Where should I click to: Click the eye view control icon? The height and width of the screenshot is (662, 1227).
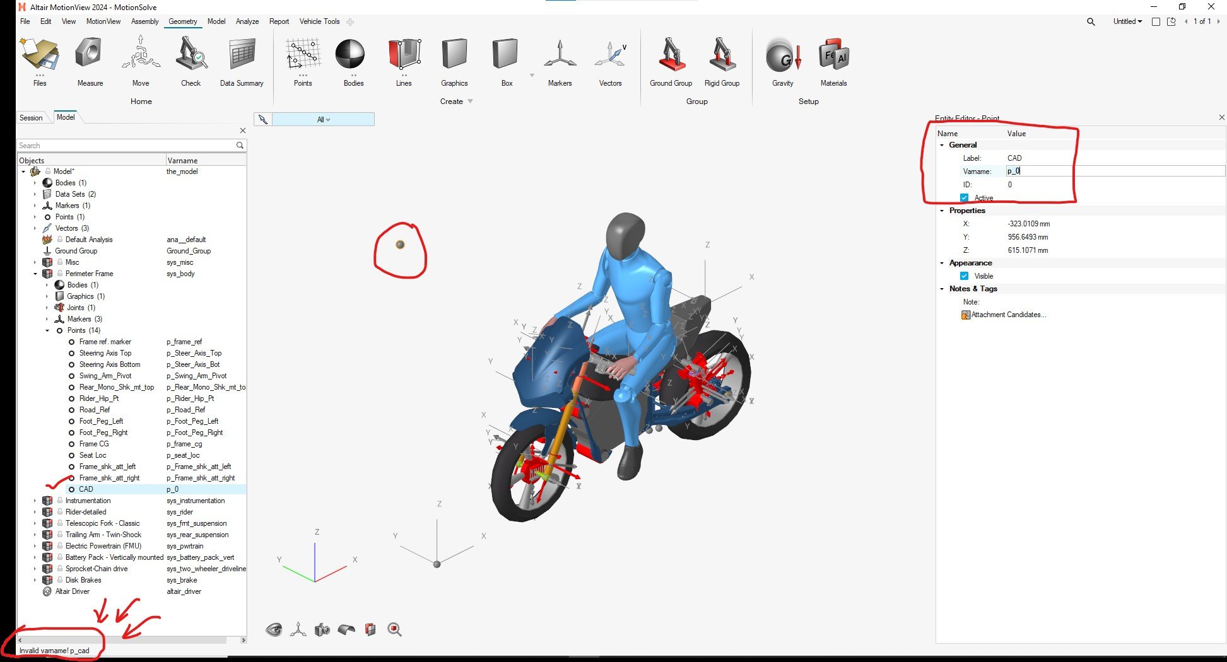pos(274,629)
